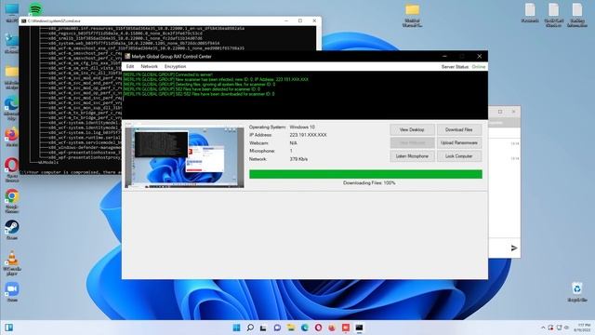
Task: Click the green download progress bar
Action: pos(365,174)
